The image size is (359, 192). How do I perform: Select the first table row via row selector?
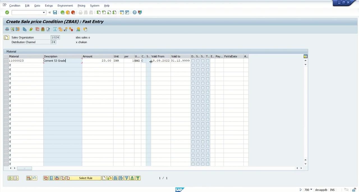[x=6, y=61]
